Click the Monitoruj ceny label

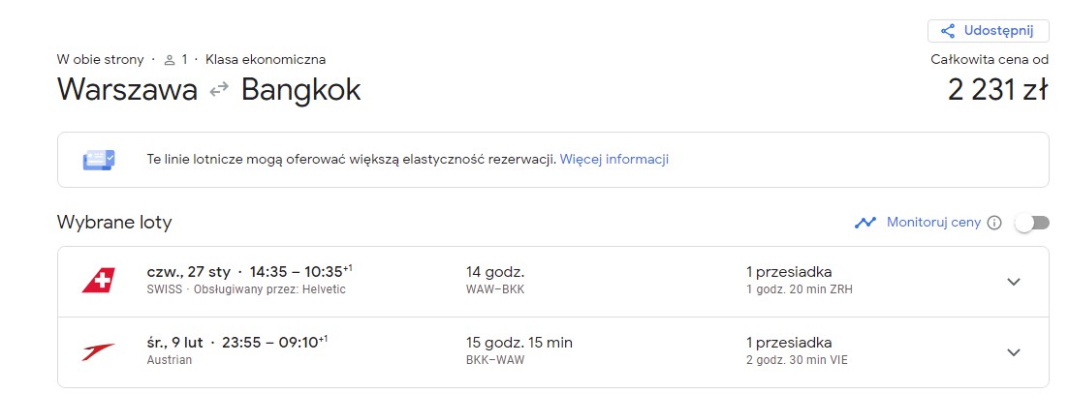tap(933, 223)
